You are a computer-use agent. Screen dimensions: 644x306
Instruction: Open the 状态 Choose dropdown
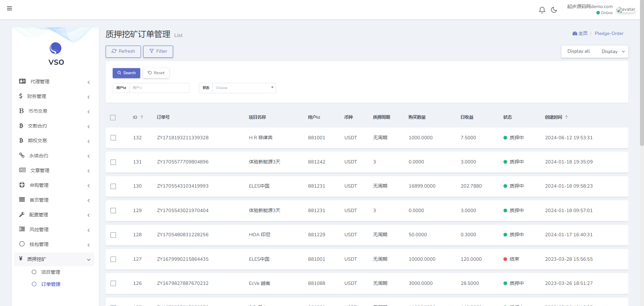pyautogui.click(x=244, y=88)
